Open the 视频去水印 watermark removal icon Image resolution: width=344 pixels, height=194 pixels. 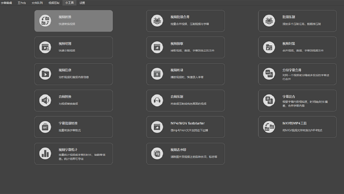coord(157,154)
